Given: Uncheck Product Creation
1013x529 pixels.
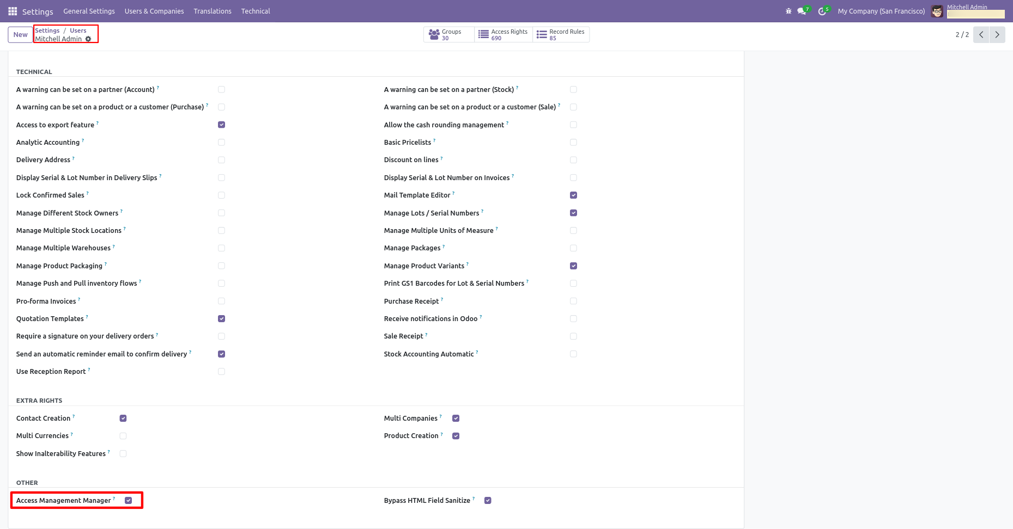Looking at the screenshot, I should pos(456,436).
